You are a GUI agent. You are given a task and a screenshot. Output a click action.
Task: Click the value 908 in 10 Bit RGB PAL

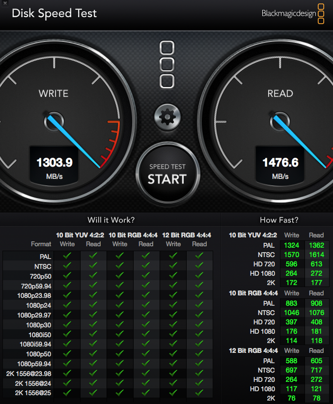point(316,303)
